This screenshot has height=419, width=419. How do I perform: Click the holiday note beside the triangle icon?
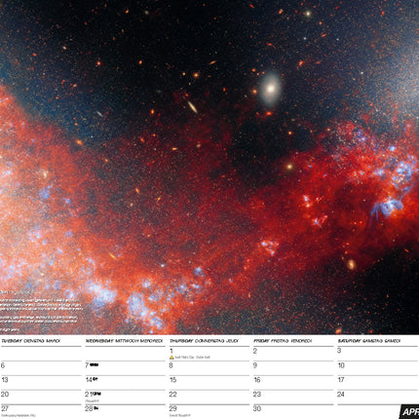[193, 358]
